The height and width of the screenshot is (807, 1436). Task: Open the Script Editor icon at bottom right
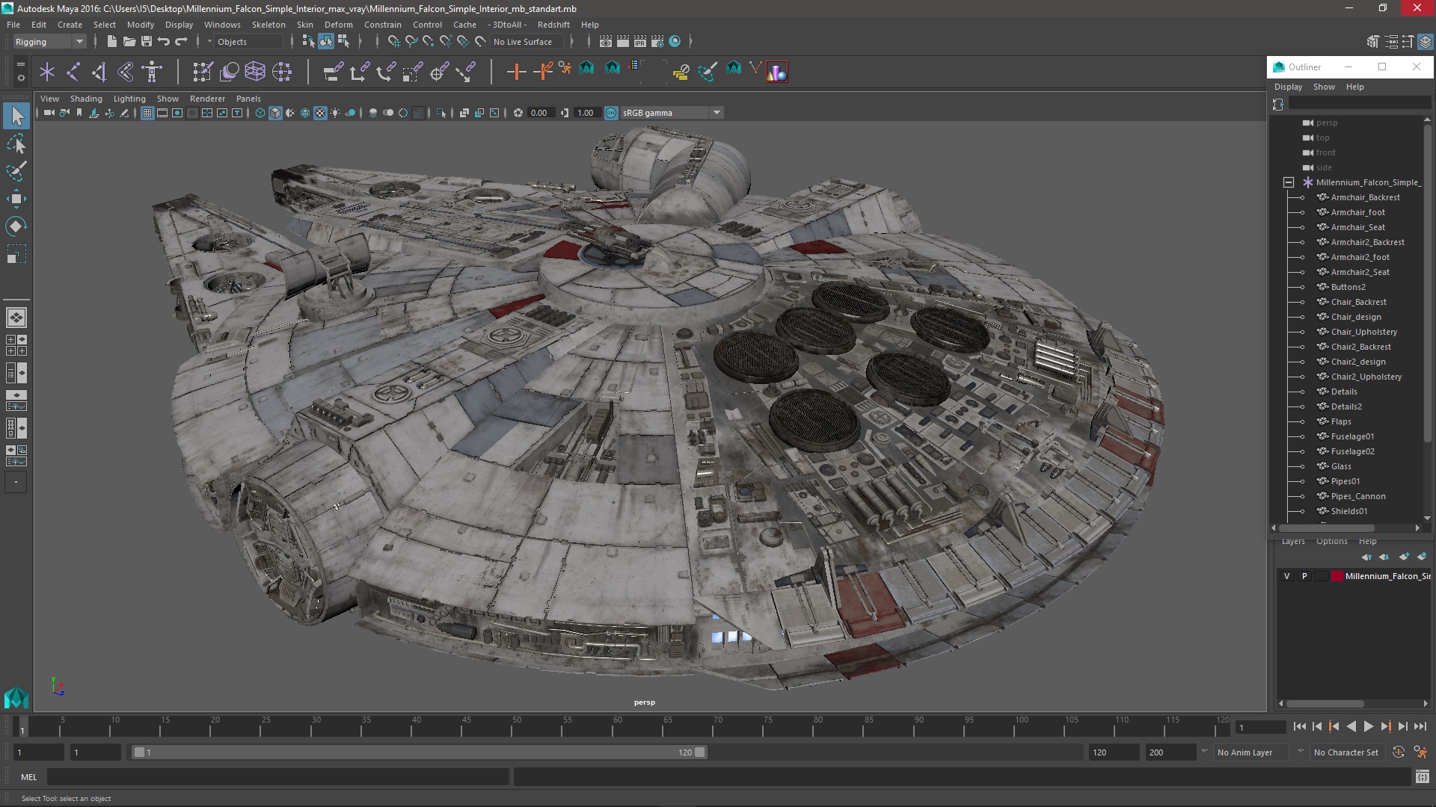tap(1423, 777)
